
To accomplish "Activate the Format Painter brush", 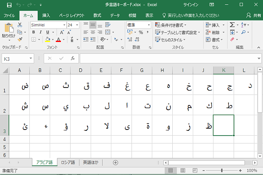I will [x=20, y=39].
